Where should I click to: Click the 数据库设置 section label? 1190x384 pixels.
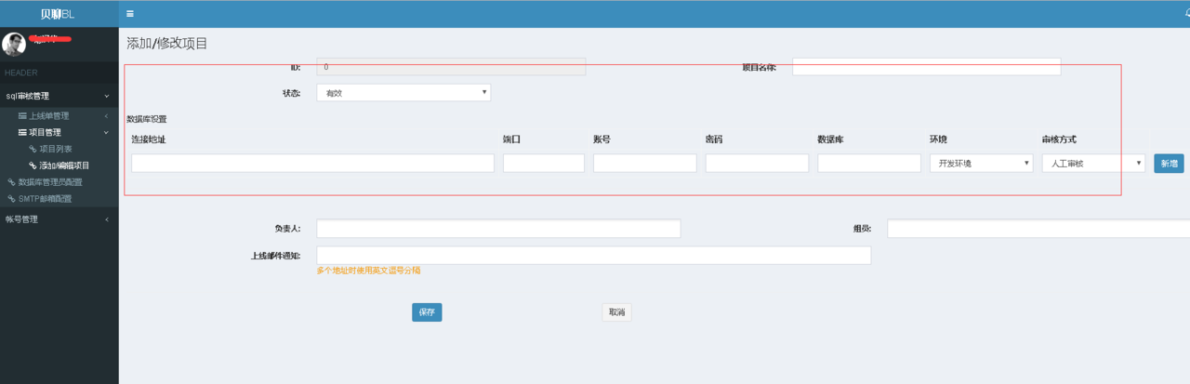click(x=147, y=119)
